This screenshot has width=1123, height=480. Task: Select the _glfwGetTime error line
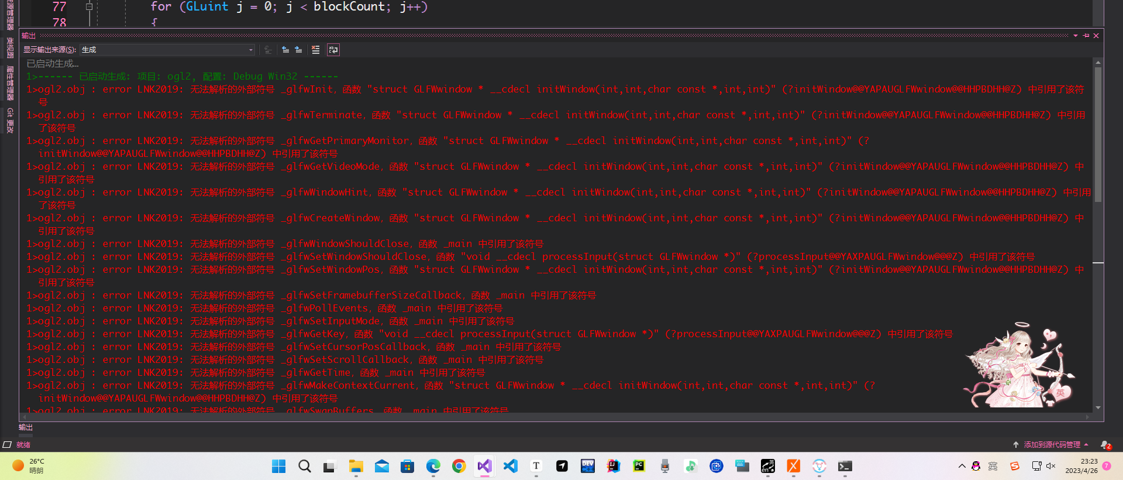(256, 372)
